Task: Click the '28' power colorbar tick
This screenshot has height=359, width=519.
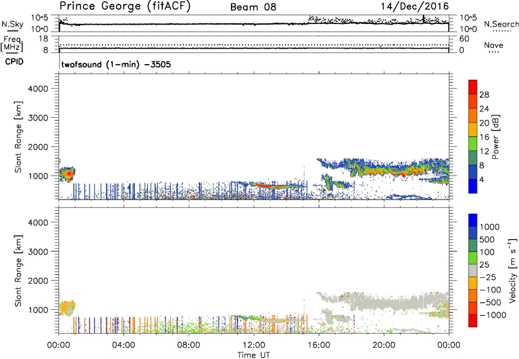Action: [x=484, y=95]
